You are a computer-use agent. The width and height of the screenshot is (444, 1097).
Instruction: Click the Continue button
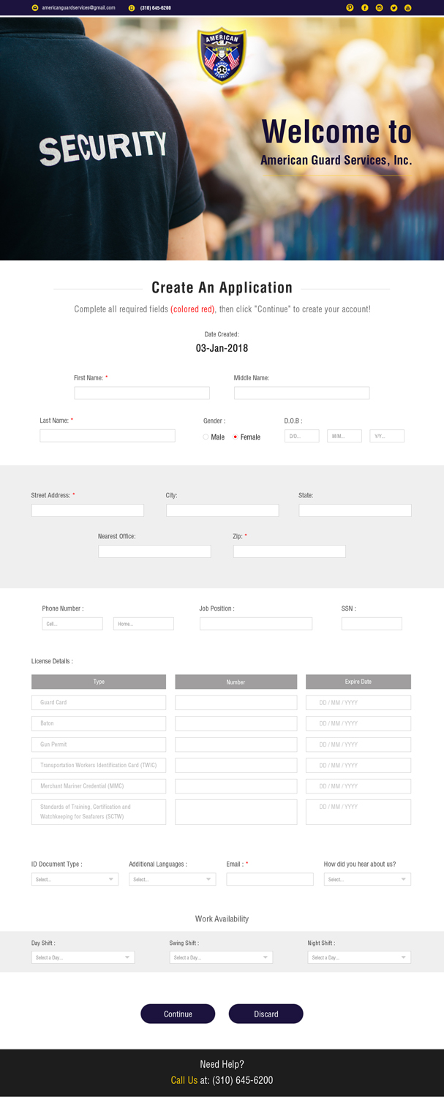(178, 1014)
